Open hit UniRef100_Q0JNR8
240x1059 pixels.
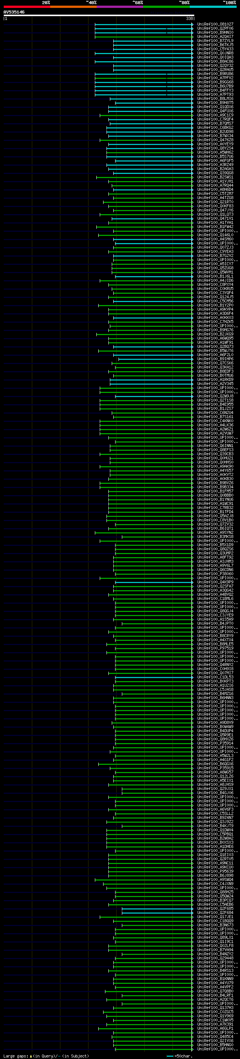(215, 53)
